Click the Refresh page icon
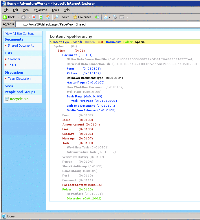This screenshot has width=200, height=220. click(x=41, y=17)
